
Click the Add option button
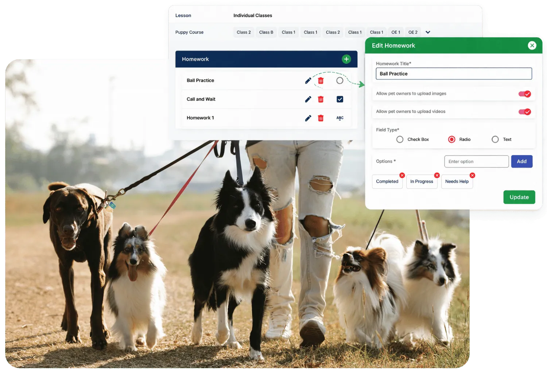[x=522, y=161]
